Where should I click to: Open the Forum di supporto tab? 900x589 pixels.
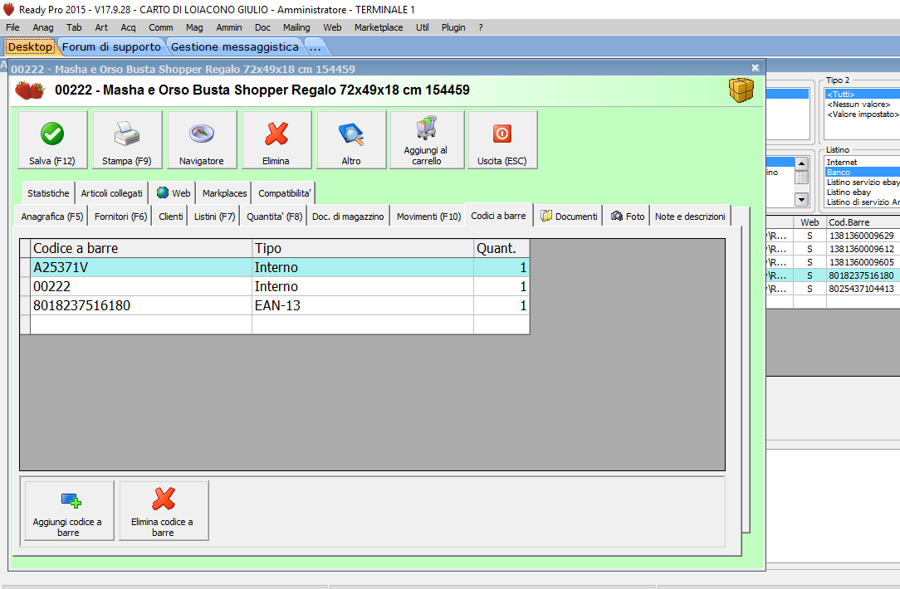coord(111,47)
